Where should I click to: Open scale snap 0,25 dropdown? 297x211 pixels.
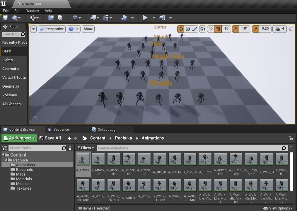tap(265, 29)
